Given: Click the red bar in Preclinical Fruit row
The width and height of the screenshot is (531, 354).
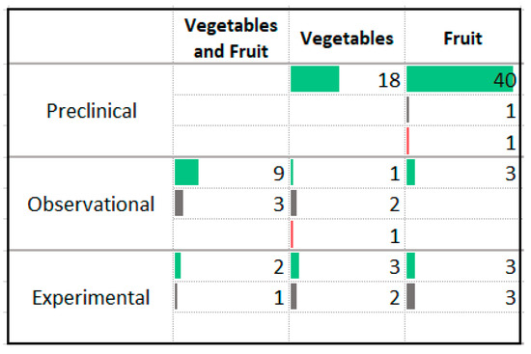Looking at the screenshot, I should (407, 141).
